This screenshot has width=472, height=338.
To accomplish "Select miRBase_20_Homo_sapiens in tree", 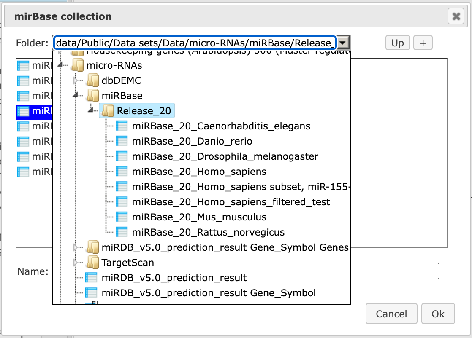I will coord(199,172).
